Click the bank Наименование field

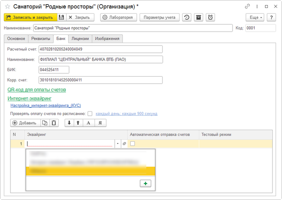pos(101,60)
